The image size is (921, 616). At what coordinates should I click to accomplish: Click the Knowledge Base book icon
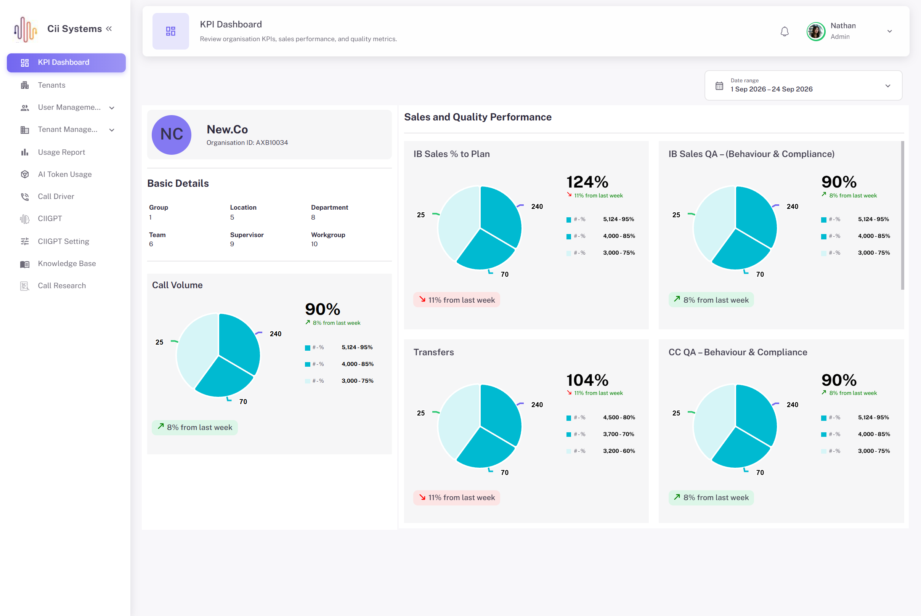click(x=25, y=264)
